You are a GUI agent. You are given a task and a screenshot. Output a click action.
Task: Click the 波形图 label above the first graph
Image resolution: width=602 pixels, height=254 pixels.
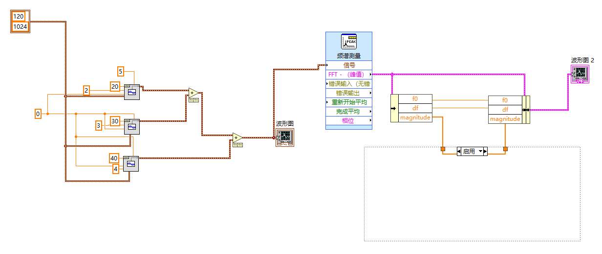click(285, 124)
